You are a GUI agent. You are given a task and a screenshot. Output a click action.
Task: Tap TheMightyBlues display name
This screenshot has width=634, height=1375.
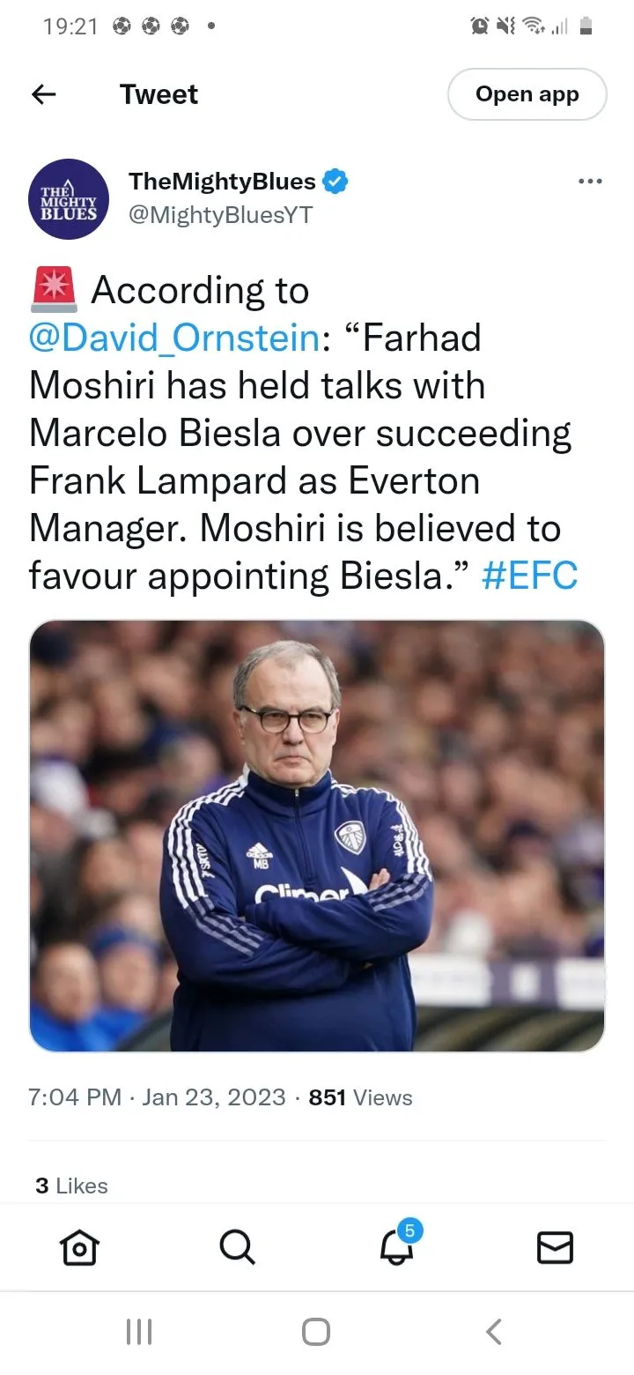click(222, 182)
